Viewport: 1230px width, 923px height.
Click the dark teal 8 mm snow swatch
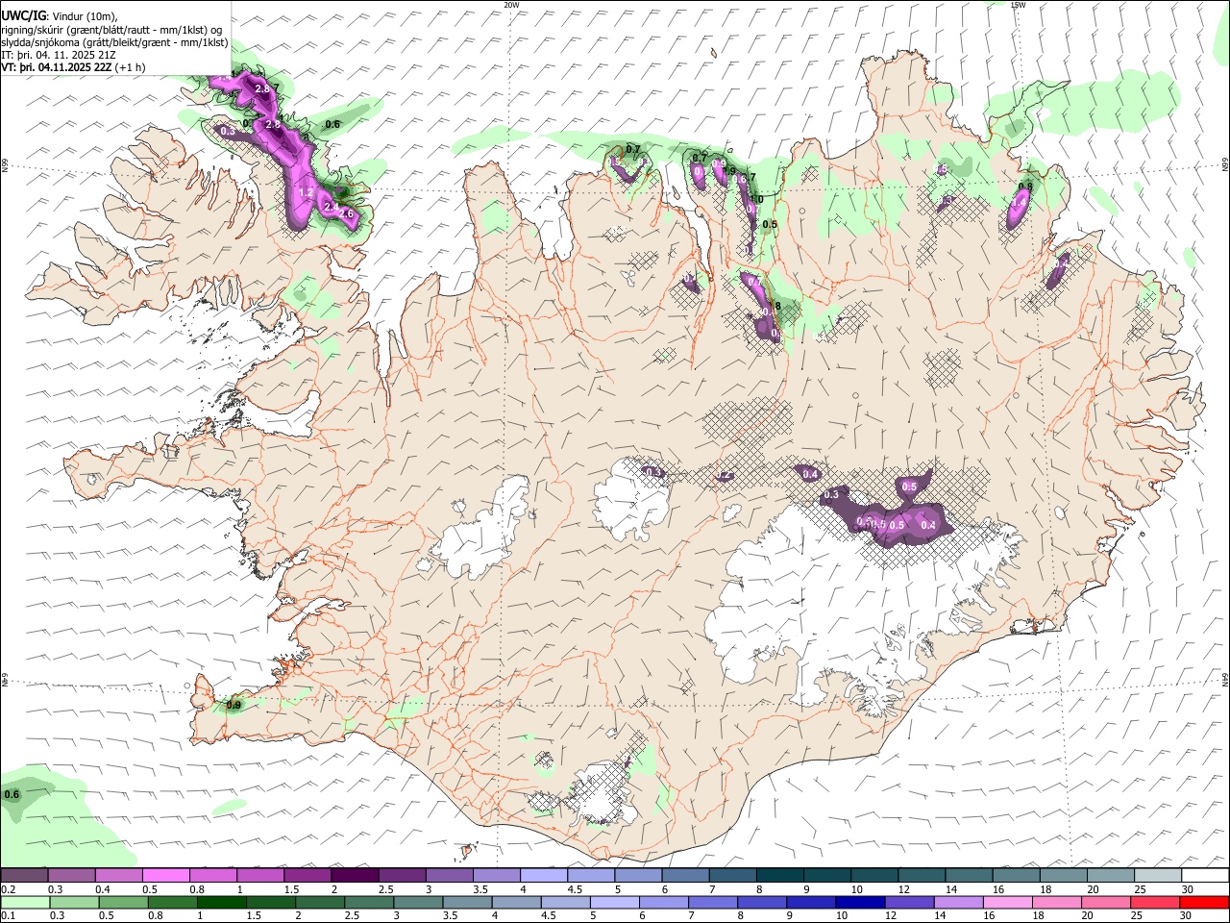coord(779,875)
